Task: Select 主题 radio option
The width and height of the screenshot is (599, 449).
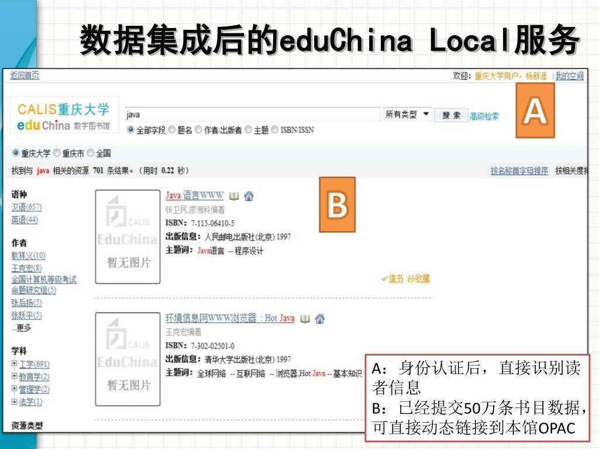Action: pyautogui.click(x=248, y=130)
